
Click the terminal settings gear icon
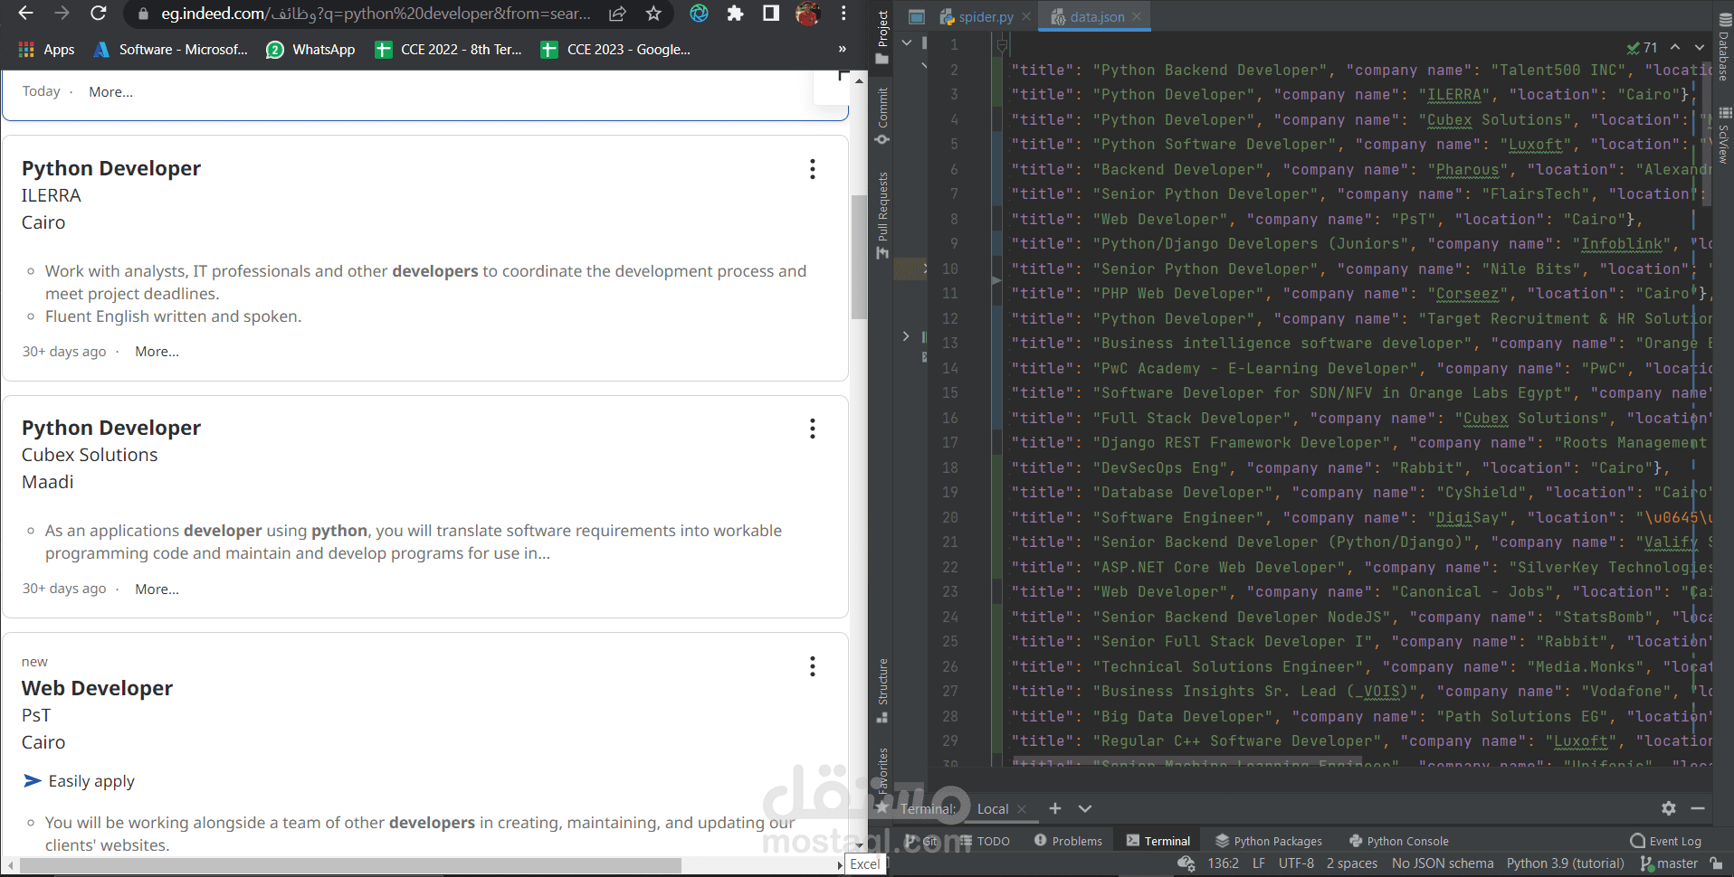pos(1667,808)
